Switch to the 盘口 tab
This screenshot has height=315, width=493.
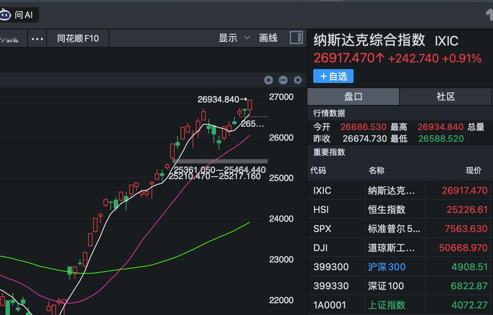point(353,97)
